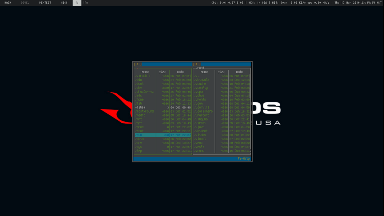This screenshot has height=216, width=384.
Task: Select the /.gervill directory
Action: coord(222,107)
